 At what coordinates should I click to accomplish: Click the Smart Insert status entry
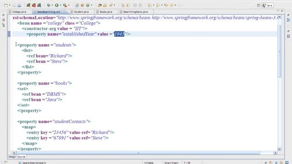click(172, 163)
